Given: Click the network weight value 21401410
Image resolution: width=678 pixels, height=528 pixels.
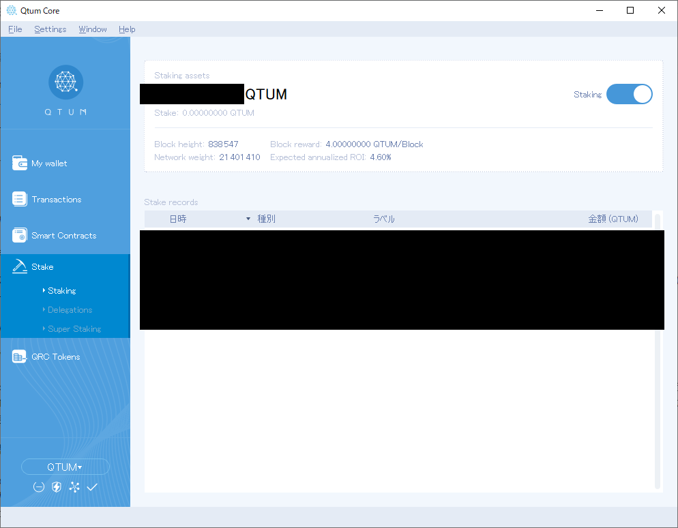Looking at the screenshot, I should [x=239, y=157].
